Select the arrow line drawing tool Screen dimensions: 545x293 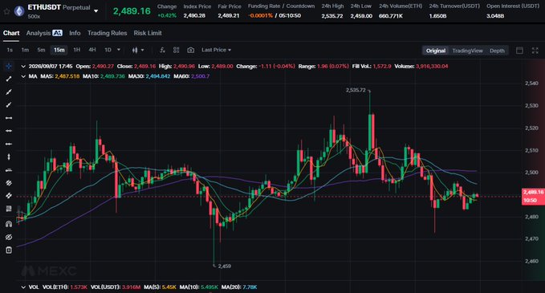(x=9, y=104)
